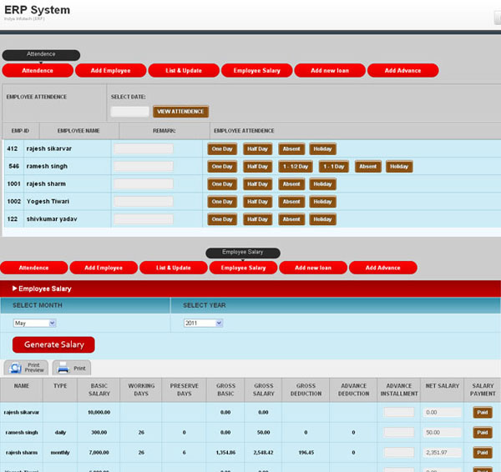The width and height of the screenshot is (501, 472).
Task: Mark Holiday for Yogesh Tiwari
Action: (322, 202)
